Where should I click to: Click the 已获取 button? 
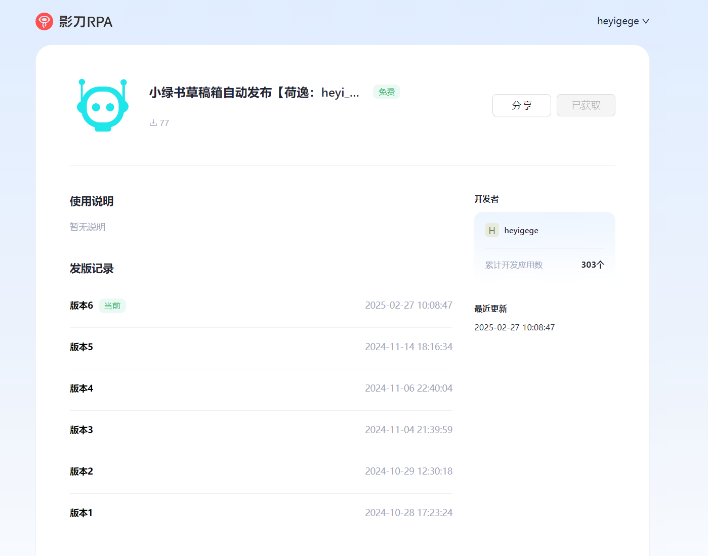[586, 105]
